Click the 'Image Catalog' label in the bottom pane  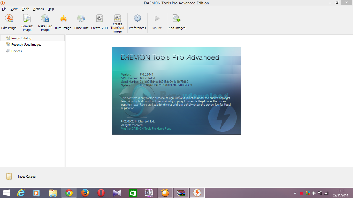pyautogui.click(x=27, y=177)
